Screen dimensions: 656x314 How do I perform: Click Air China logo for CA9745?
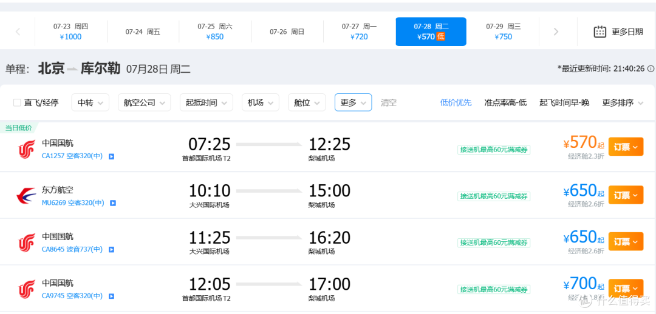26,289
